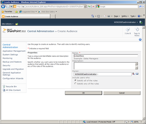Click the browser Back arrow button

[x=3, y=7]
